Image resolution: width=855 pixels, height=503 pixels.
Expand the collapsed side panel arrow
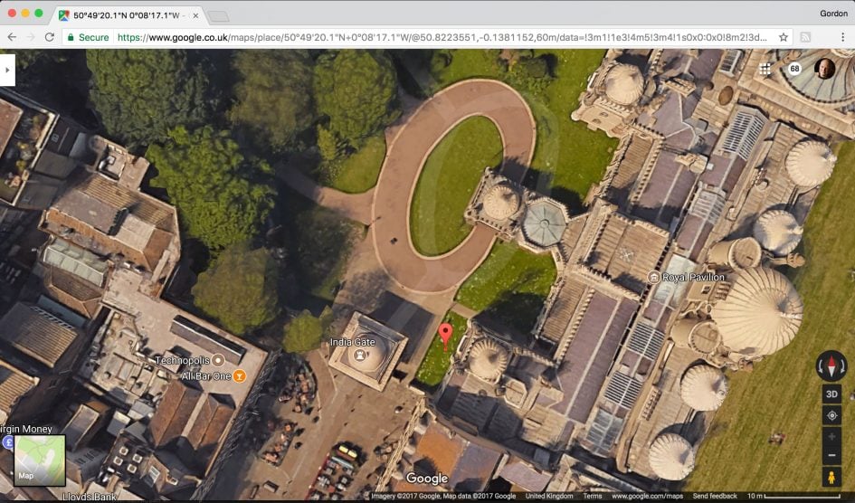(7, 70)
